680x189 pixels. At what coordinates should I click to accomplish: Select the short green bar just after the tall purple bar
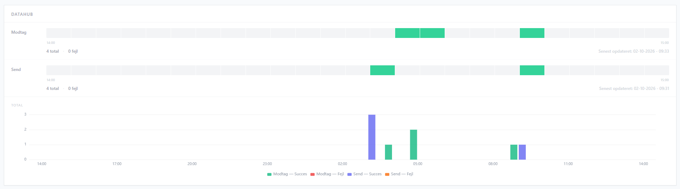click(388, 152)
